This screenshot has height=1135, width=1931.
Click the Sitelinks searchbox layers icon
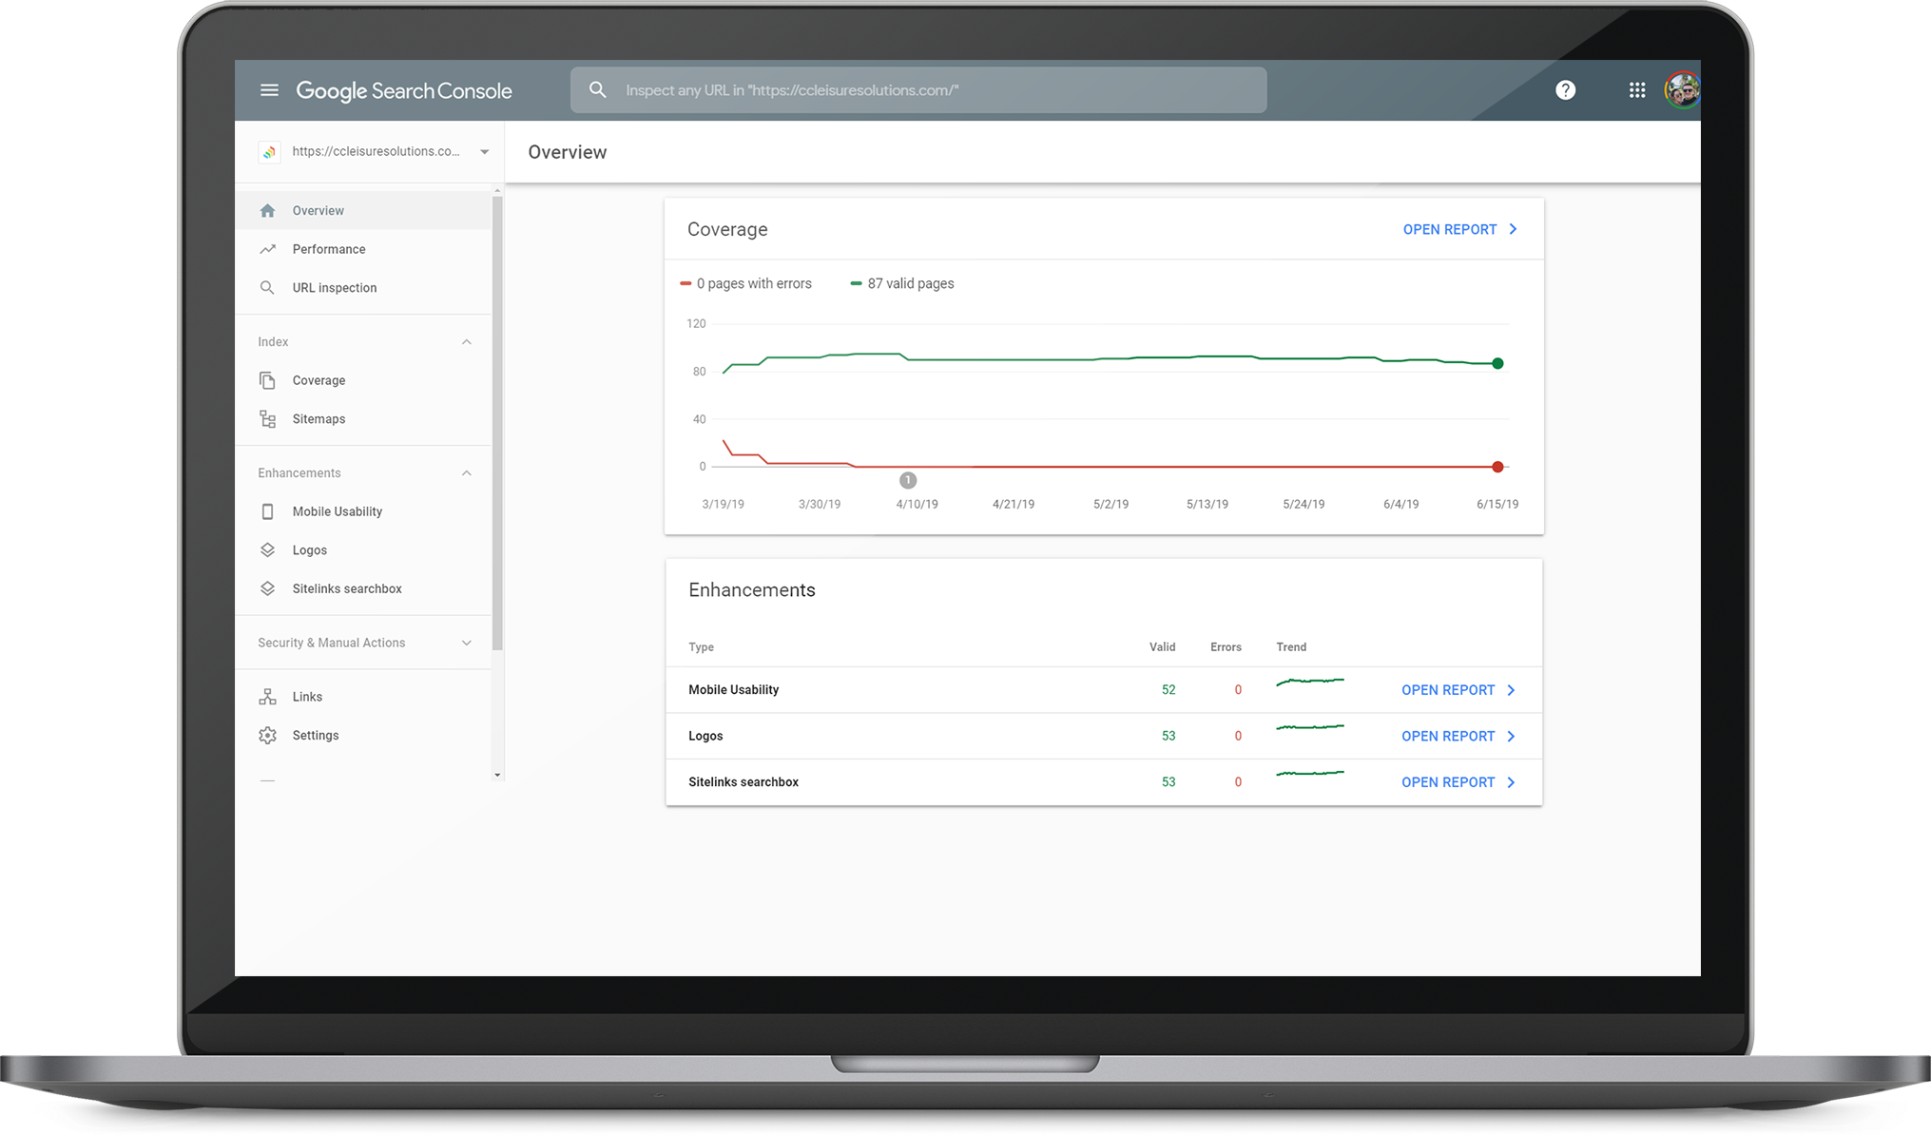(x=267, y=588)
